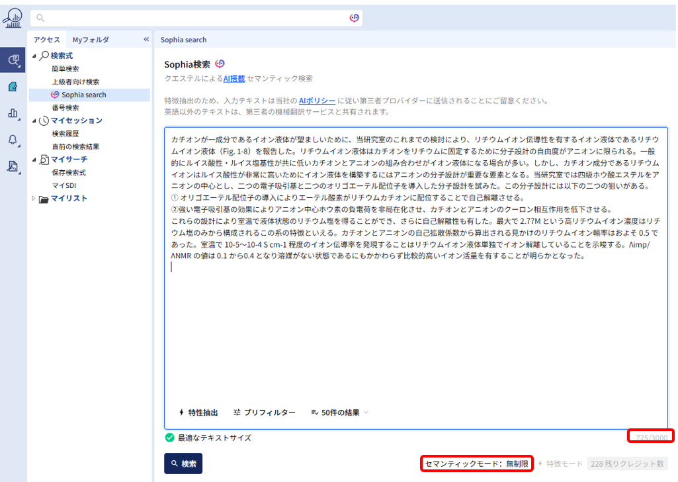The height and width of the screenshot is (482, 678).
Task: Open the 50件の結果 dropdown
Action: pos(340,412)
